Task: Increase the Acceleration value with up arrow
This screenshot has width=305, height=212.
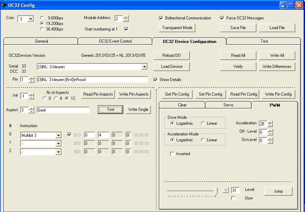Action: 270,122
